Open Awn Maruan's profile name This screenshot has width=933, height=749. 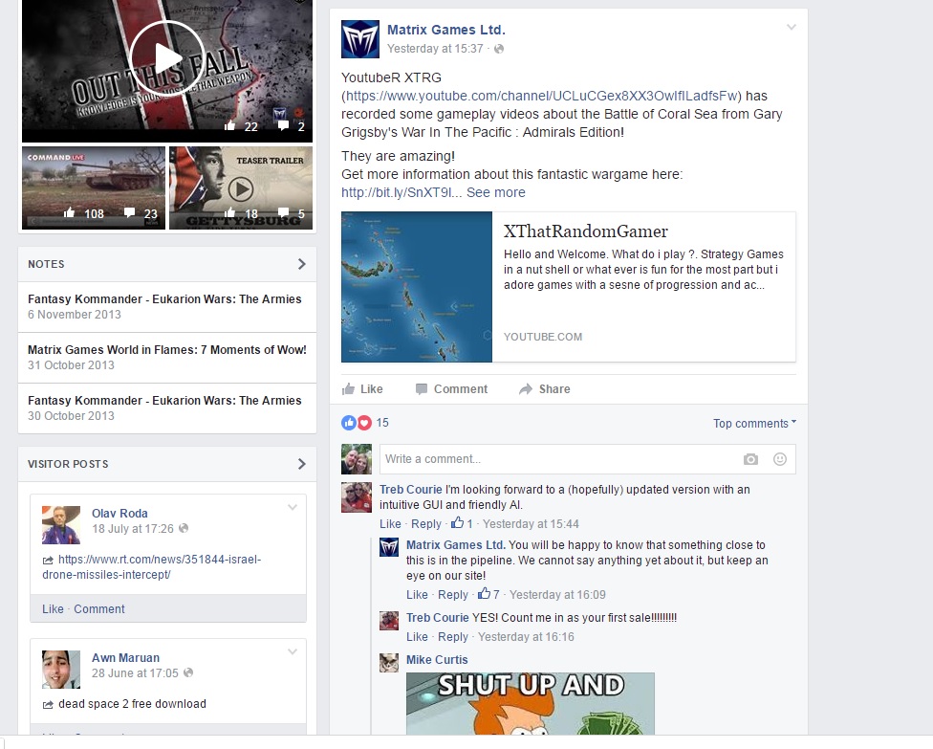(x=125, y=658)
